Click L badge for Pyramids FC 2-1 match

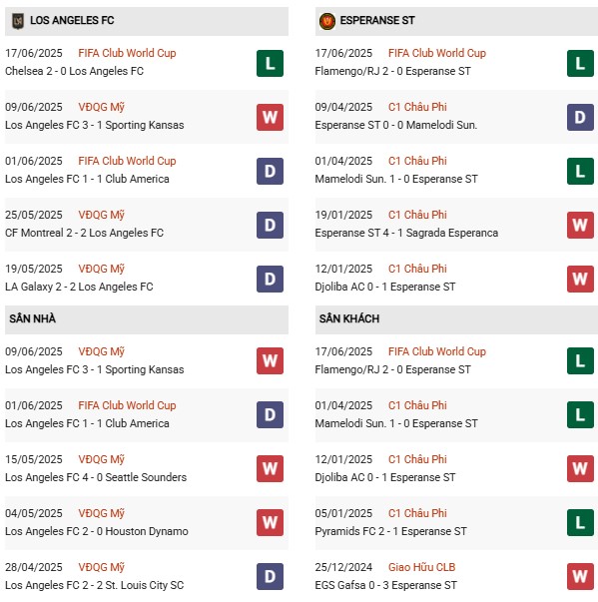click(x=580, y=522)
